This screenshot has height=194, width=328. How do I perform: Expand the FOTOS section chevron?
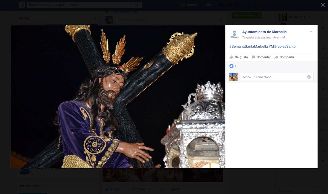click(x=95, y=19)
